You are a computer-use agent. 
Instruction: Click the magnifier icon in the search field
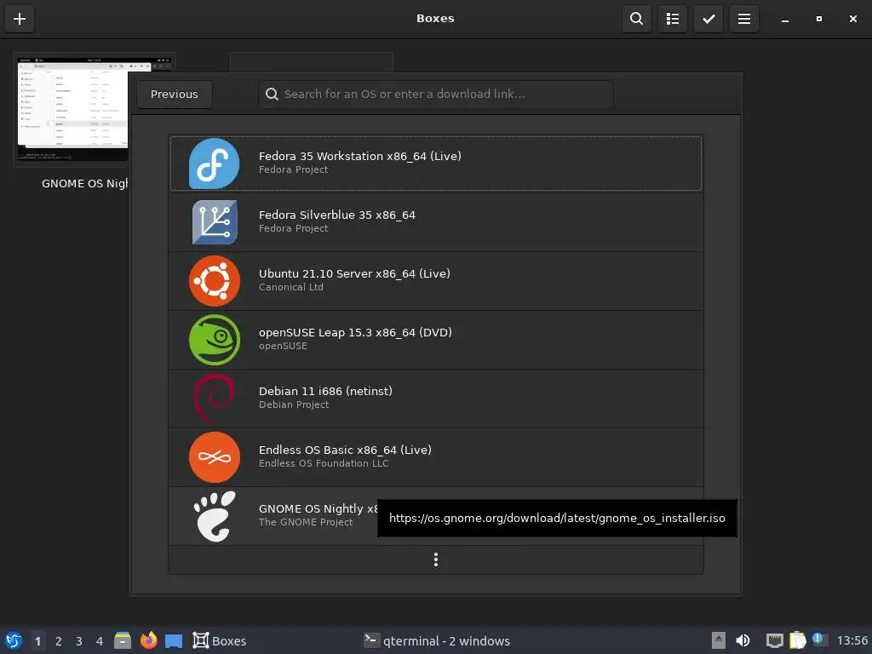tap(272, 94)
